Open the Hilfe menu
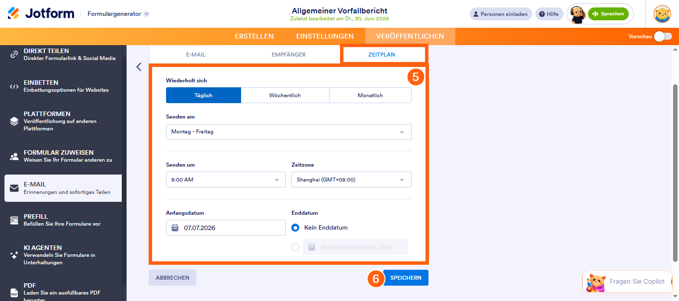Viewport: 679px width, 301px height. (549, 14)
